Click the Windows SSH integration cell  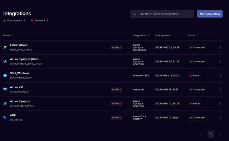coord(141,76)
